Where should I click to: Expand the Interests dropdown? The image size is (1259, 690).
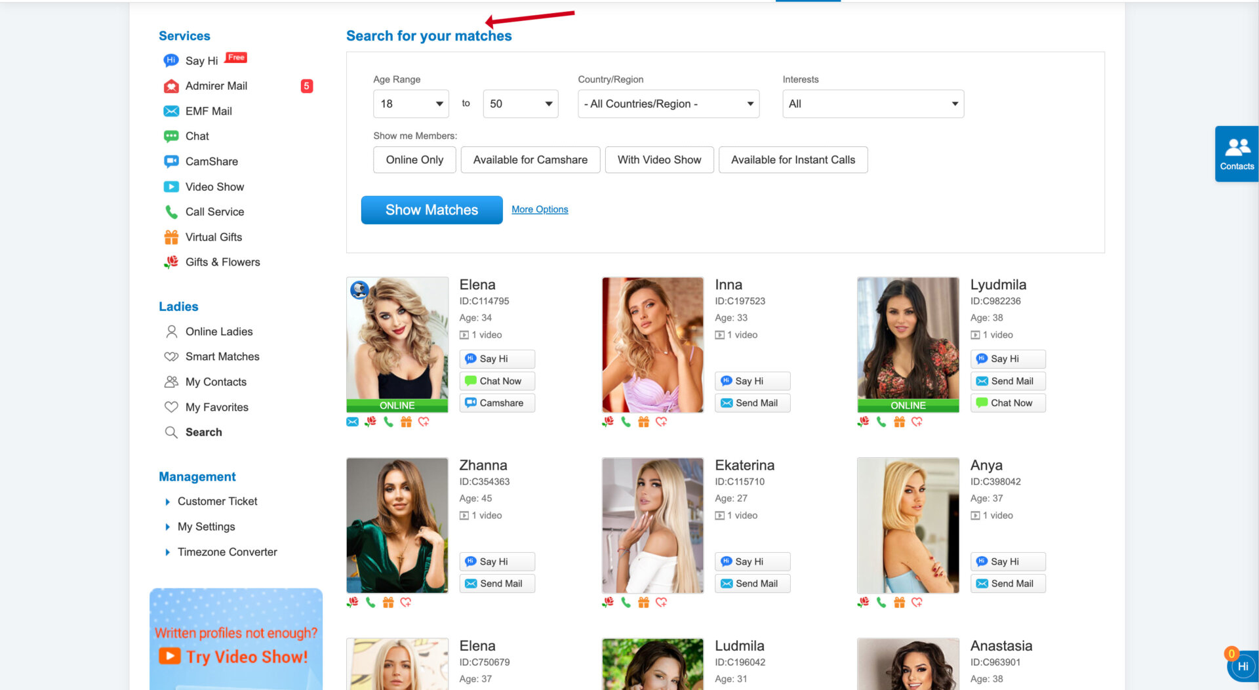click(x=872, y=103)
